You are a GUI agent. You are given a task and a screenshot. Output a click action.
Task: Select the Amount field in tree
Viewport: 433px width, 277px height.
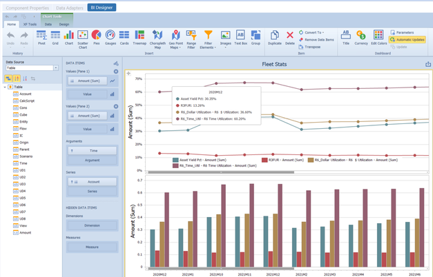tap(25, 233)
